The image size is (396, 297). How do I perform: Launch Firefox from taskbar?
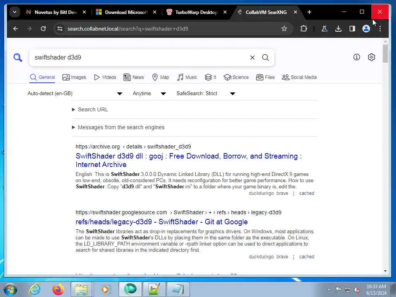click(x=58, y=289)
